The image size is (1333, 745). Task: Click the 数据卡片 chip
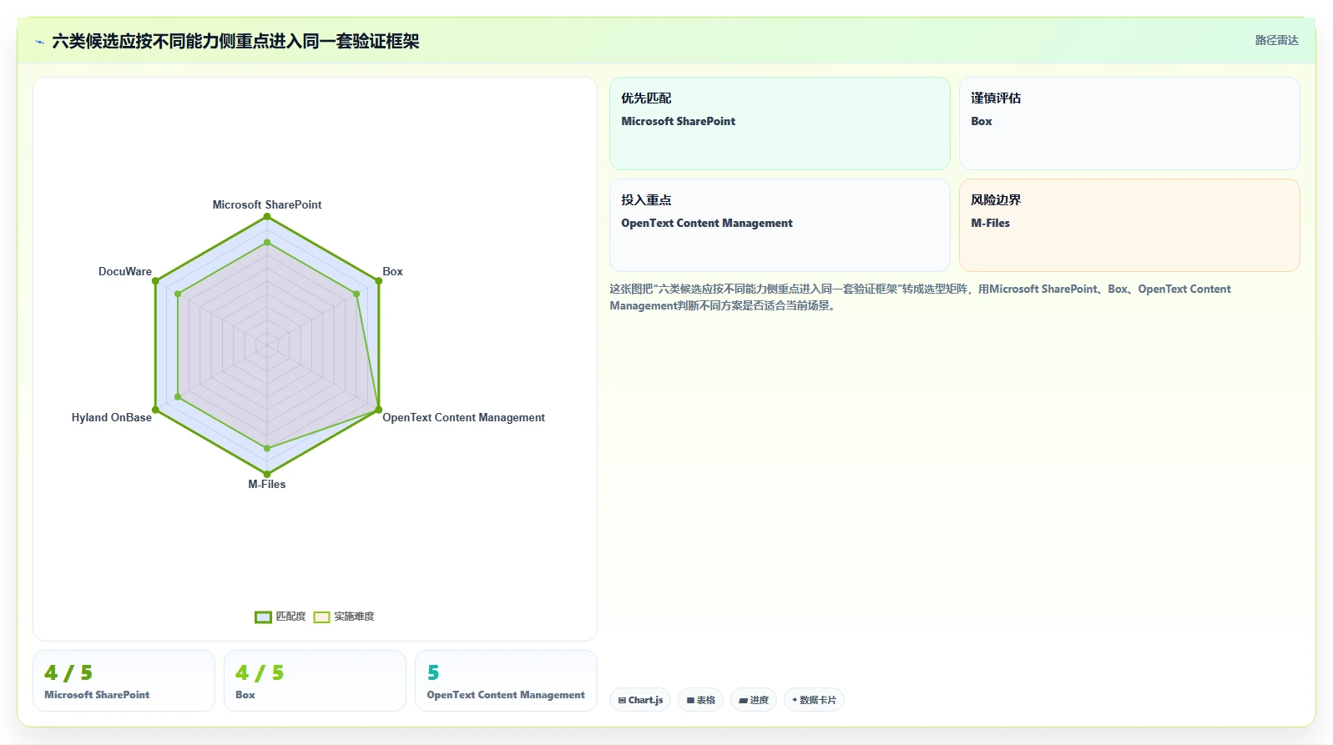coord(814,700)
